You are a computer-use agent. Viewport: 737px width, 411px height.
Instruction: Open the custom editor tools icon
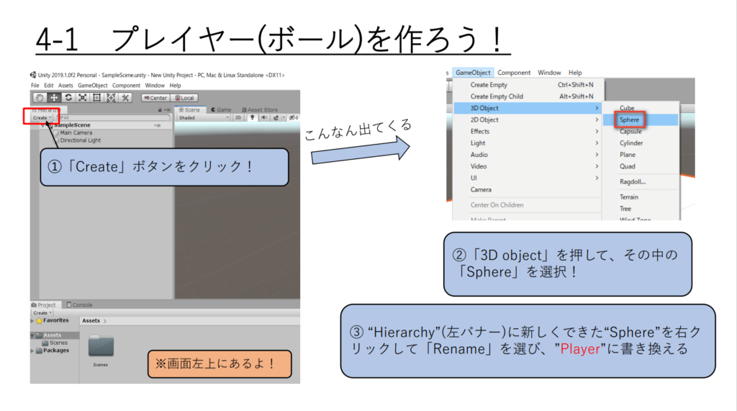point(125,98)
